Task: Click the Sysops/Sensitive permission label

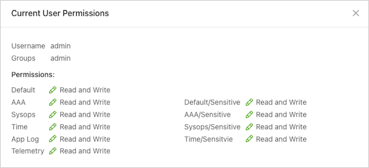Action: click(212, 127)
